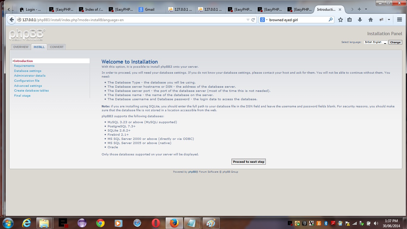Viewport: 407px width, 229px height.
Task: Open the media player taskbar icon
Action: point(119,223)
